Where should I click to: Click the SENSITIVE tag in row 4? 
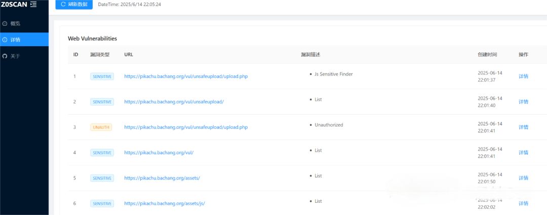pyautogui.click(x=102, y=153)
